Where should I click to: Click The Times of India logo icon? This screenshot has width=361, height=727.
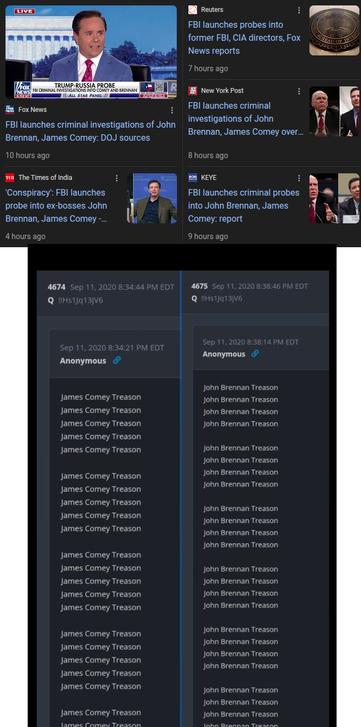[10, 178]
